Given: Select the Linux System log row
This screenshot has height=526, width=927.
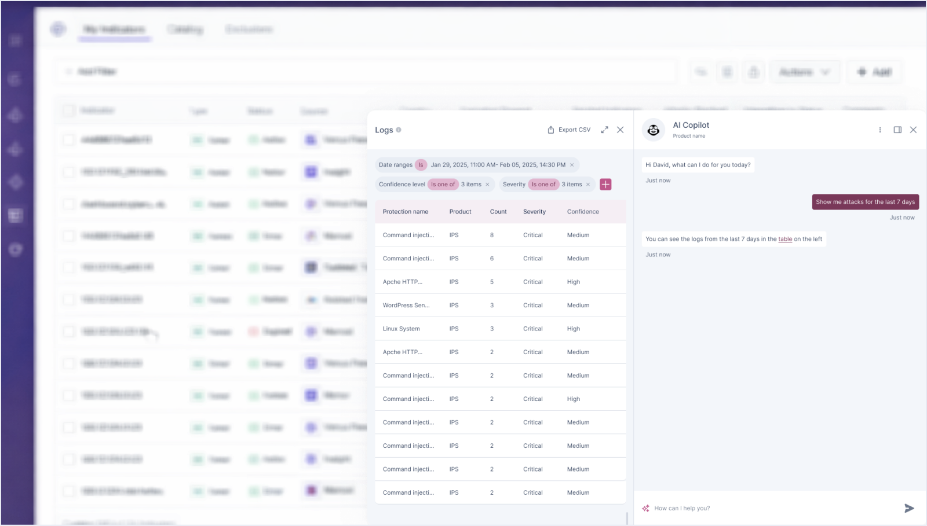Looking at the screenshot, I should tap(501, 329).
